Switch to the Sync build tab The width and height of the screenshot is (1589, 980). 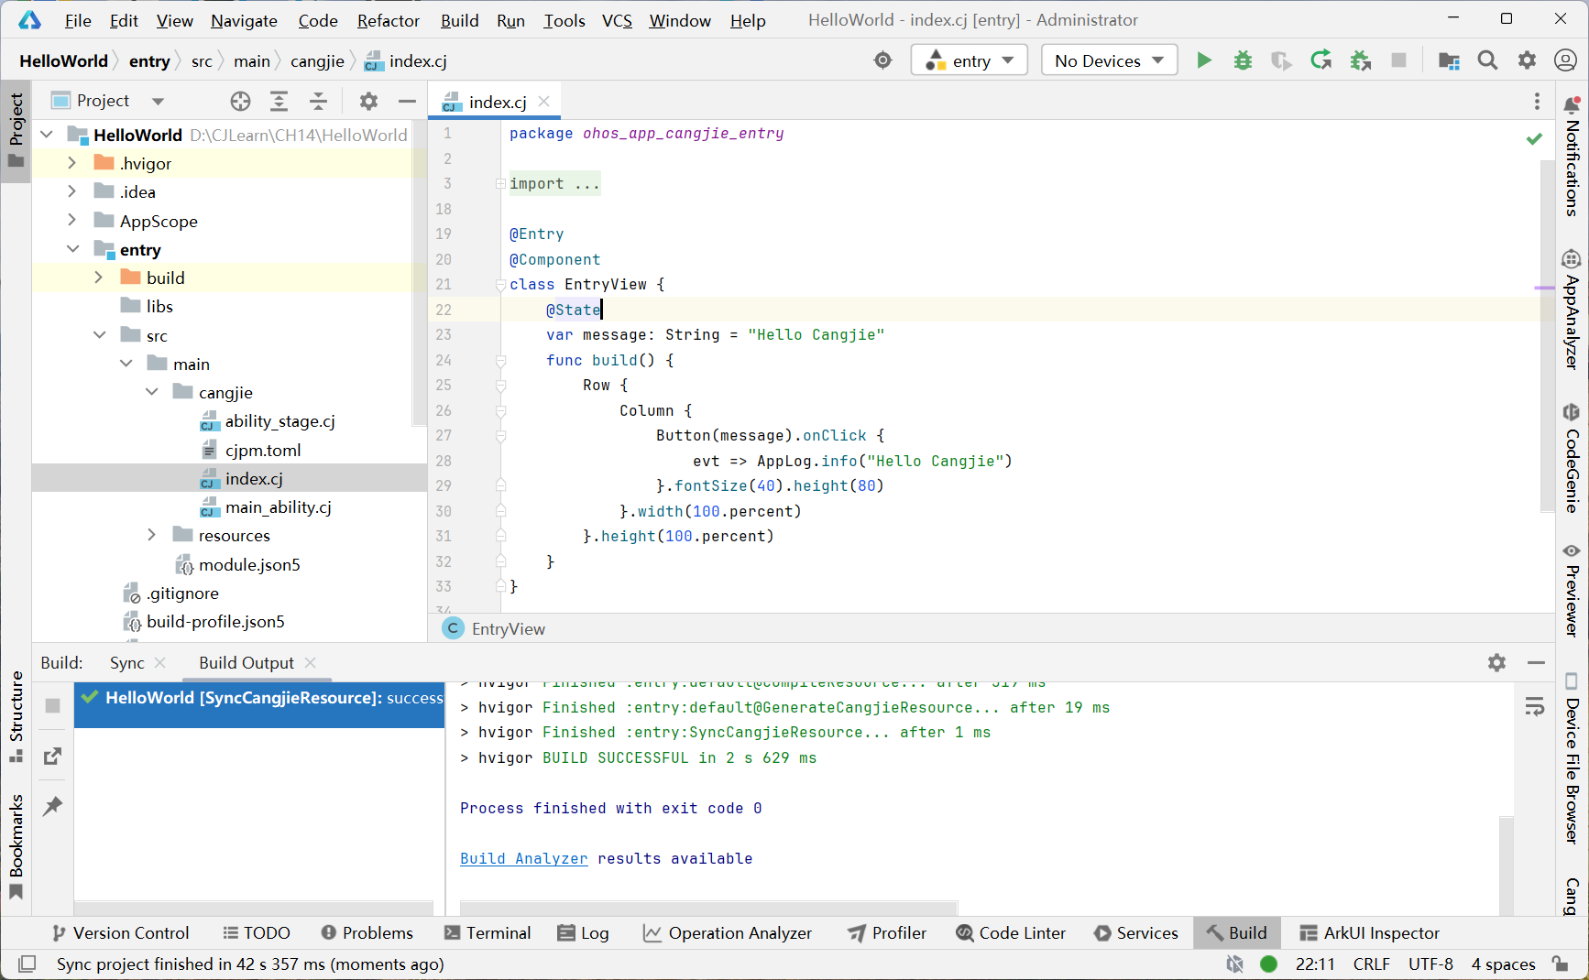[126, 662]
